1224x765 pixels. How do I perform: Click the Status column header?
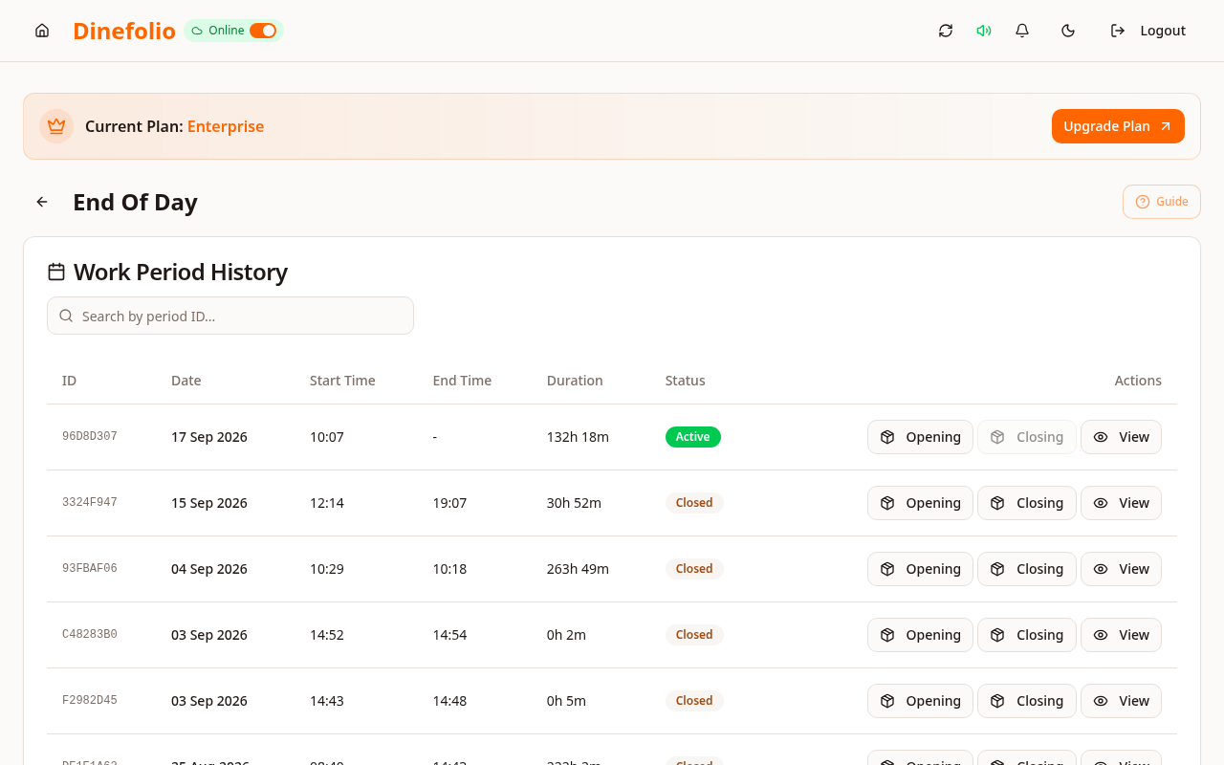pyautogui.click(x=686, y=381)
